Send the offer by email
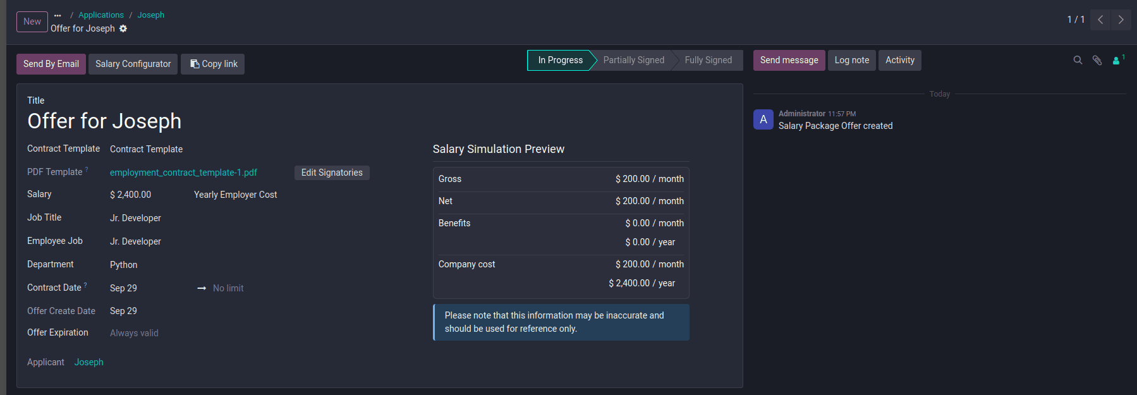The width and height of the screenshot is (1137, 395). [51, 64]
